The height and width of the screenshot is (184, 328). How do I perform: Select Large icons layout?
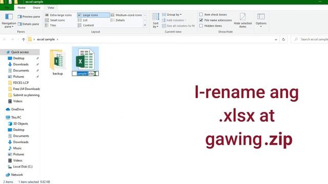click(93, 15)
